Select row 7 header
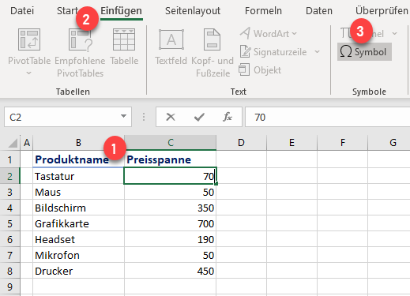Image resolution: width=410 pixels, height=296 pixels. point(9,255)
